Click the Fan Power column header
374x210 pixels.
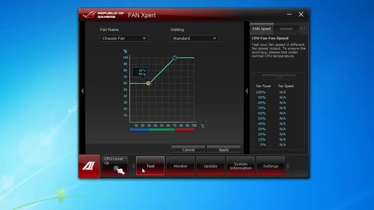264,86
